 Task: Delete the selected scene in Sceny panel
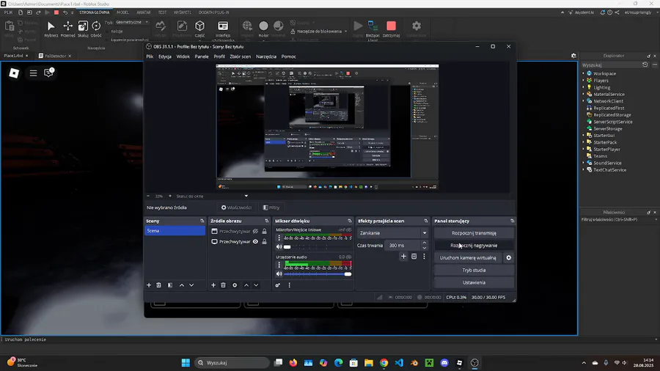coord(158,285)
